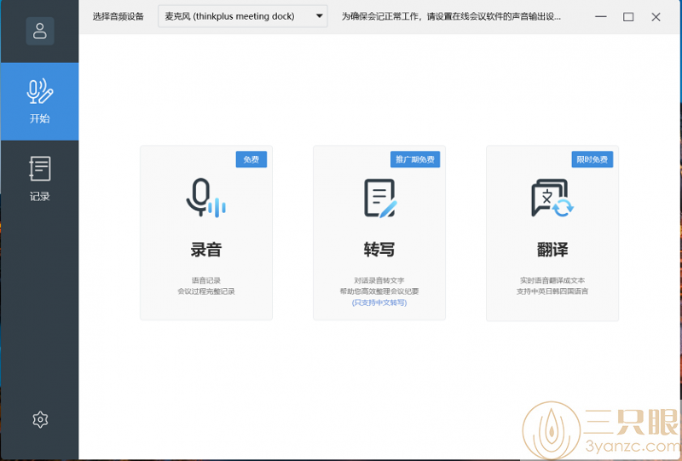Screen dimensions: 682x461
Task: Open the 记录 records tab
Action: pos(39,179)
